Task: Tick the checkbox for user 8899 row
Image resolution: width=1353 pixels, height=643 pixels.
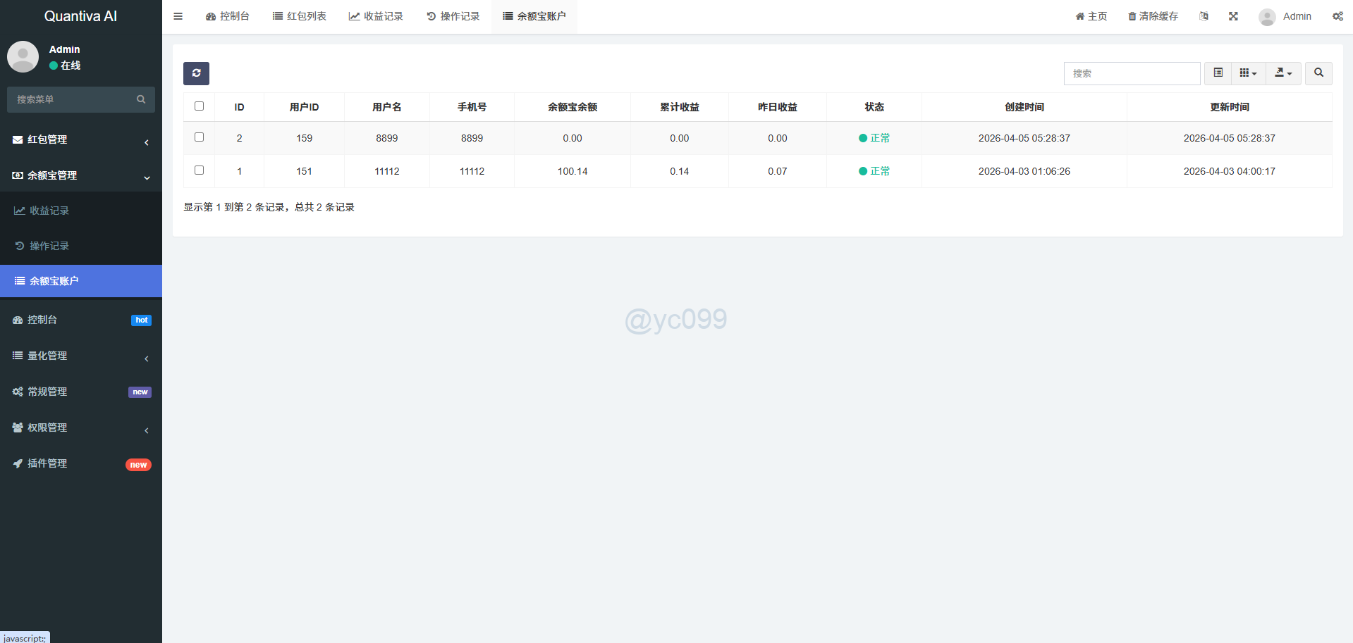Action: click(199, 137)
